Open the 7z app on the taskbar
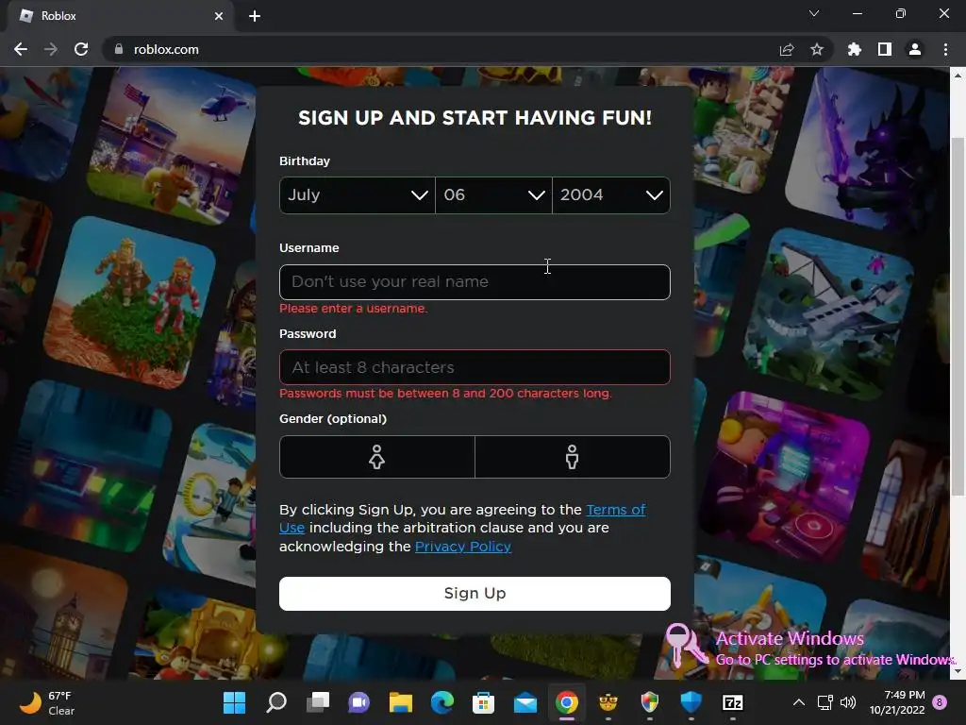Screen dimensions: 966x725 pos(732,702)
